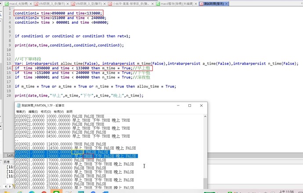Screen dimensions: 303x193
Task: Open Notepad 檔案(F) menu
Action: (21, 112)
